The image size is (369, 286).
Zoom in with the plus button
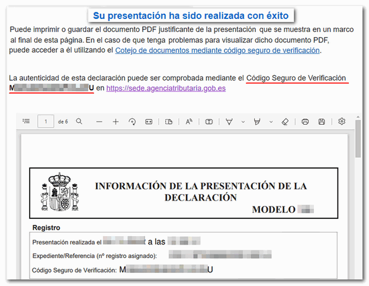pos(115,122)
